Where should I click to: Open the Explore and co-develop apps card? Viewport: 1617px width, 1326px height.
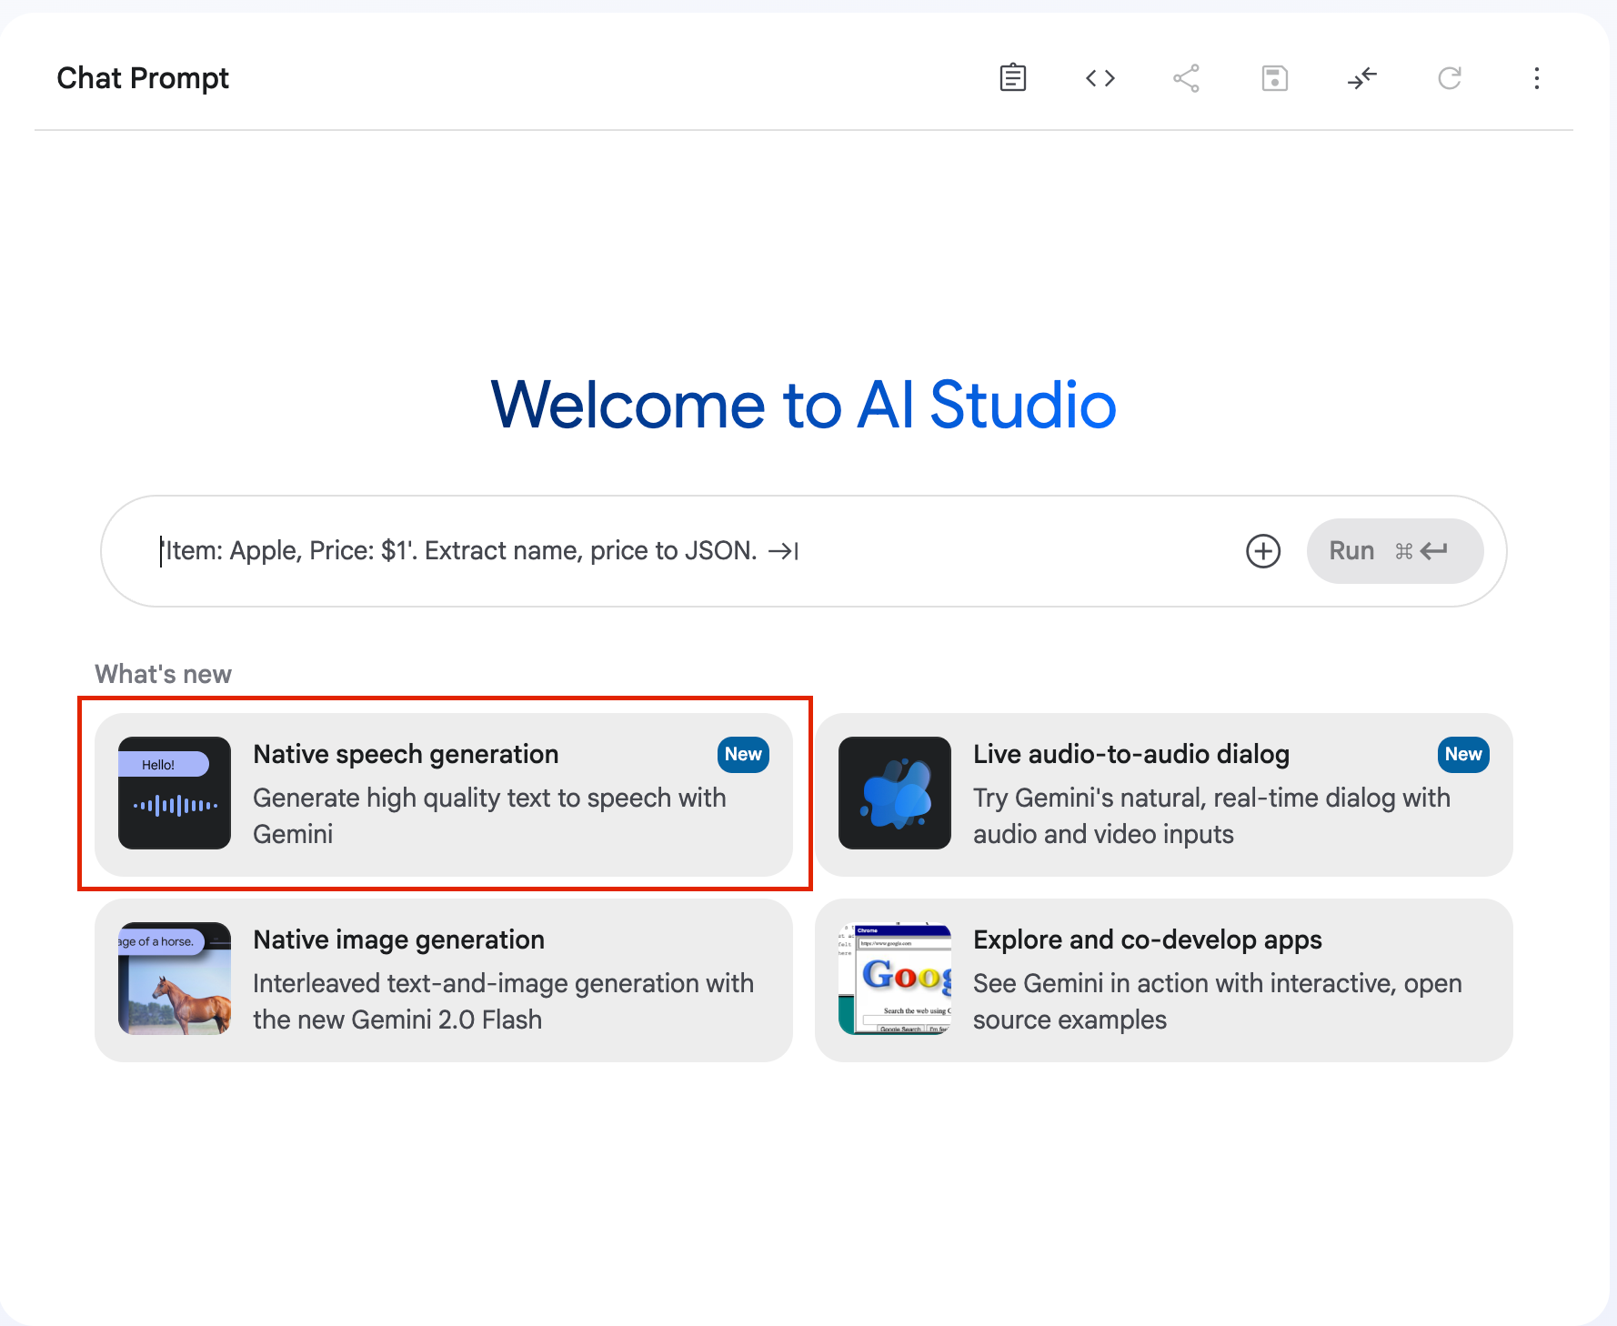(1164, 980)
